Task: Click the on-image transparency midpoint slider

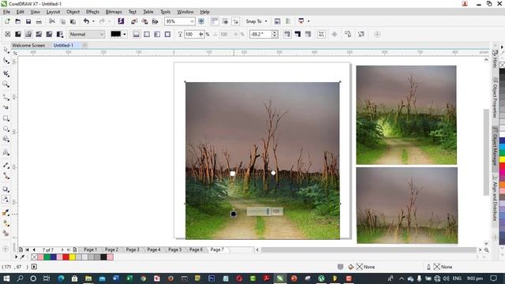Action: click(x=267, y=211)
